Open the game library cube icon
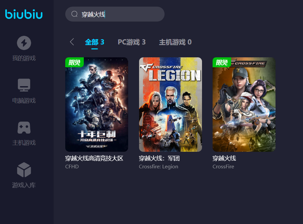This screenshot has height=224, width=303. coord(24,170)
